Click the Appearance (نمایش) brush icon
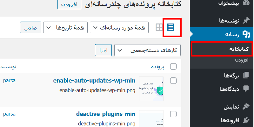254x127 pixels. [246, 107]
